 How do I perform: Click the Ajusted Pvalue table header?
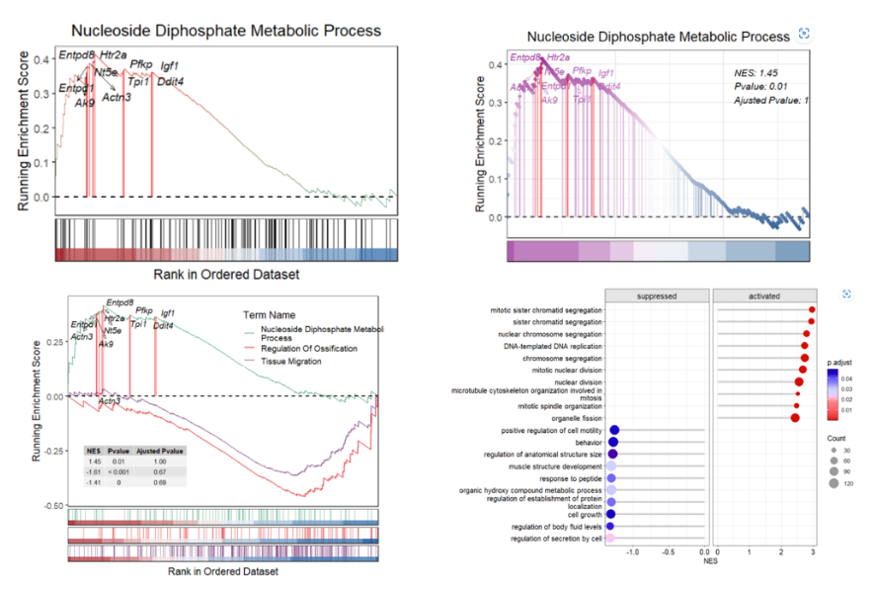click(x=160, y=451)
